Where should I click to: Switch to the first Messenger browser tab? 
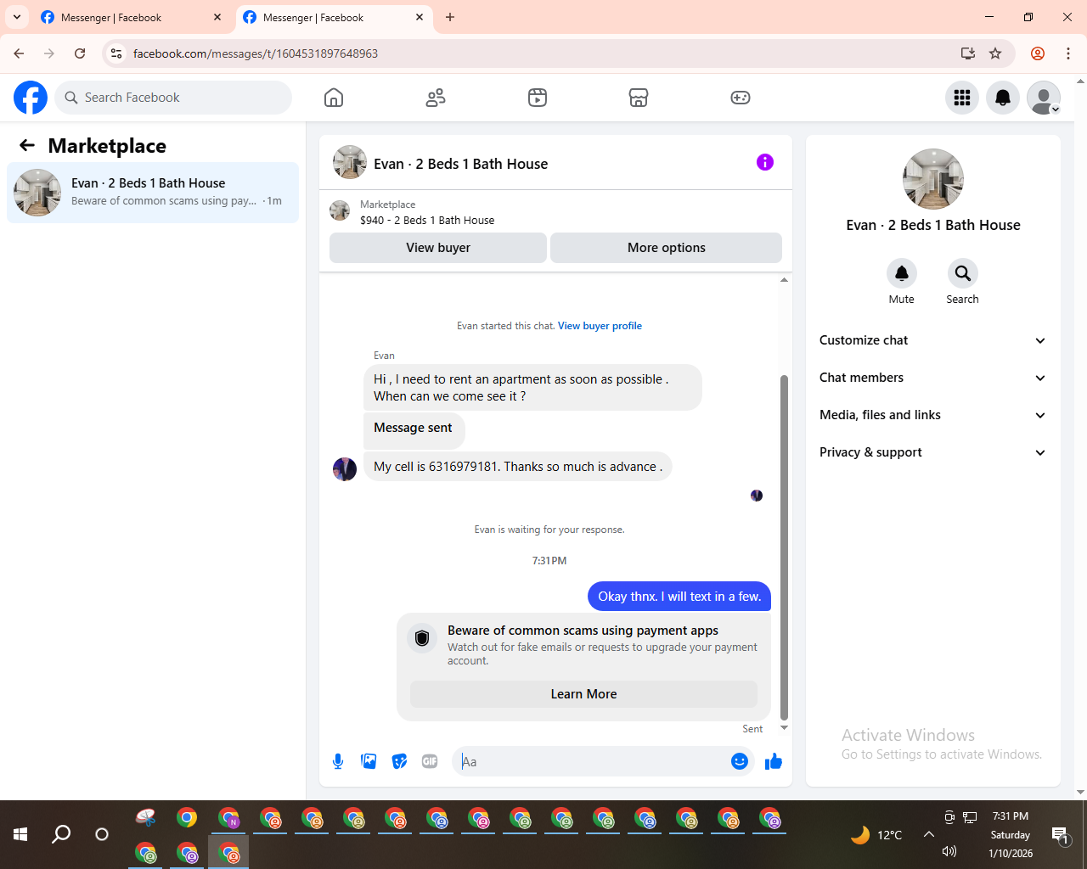click(132, 18)
